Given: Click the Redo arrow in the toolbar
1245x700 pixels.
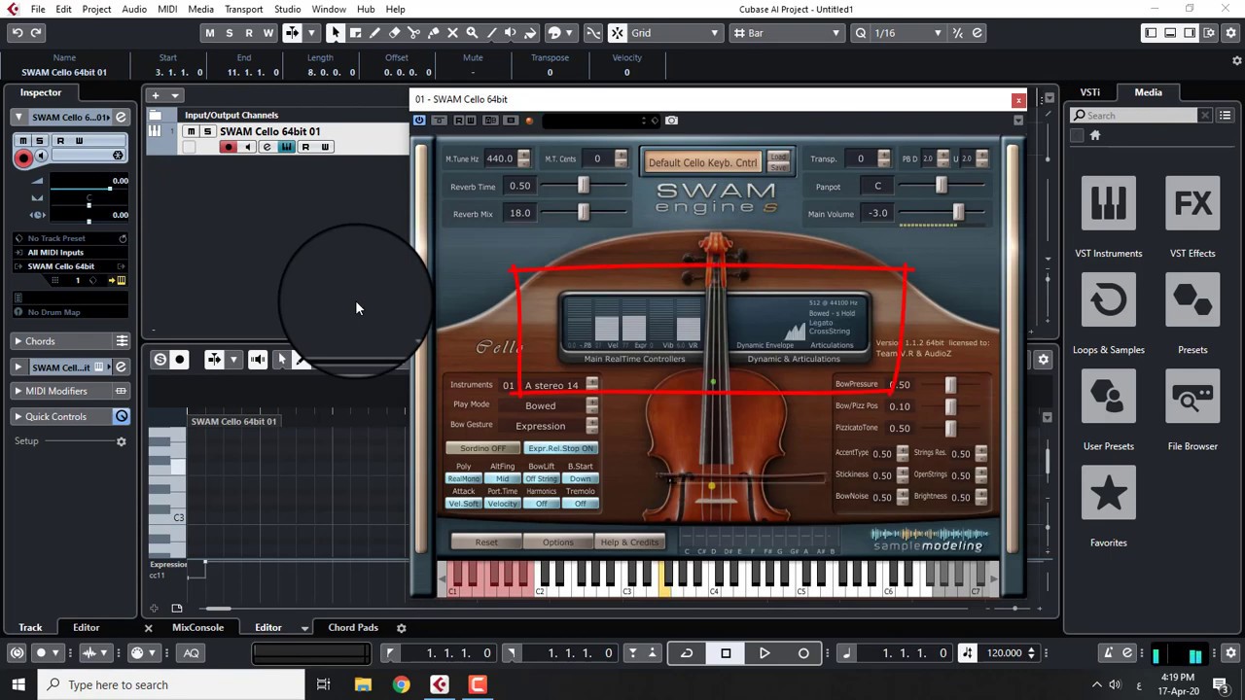Looking at the screenshot, I should click(36, 33).
